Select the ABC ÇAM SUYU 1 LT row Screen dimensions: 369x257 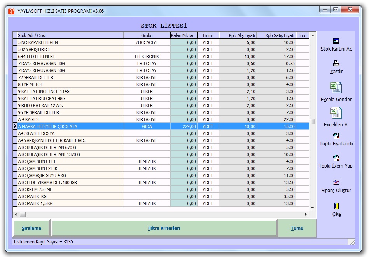pos(161,161)
